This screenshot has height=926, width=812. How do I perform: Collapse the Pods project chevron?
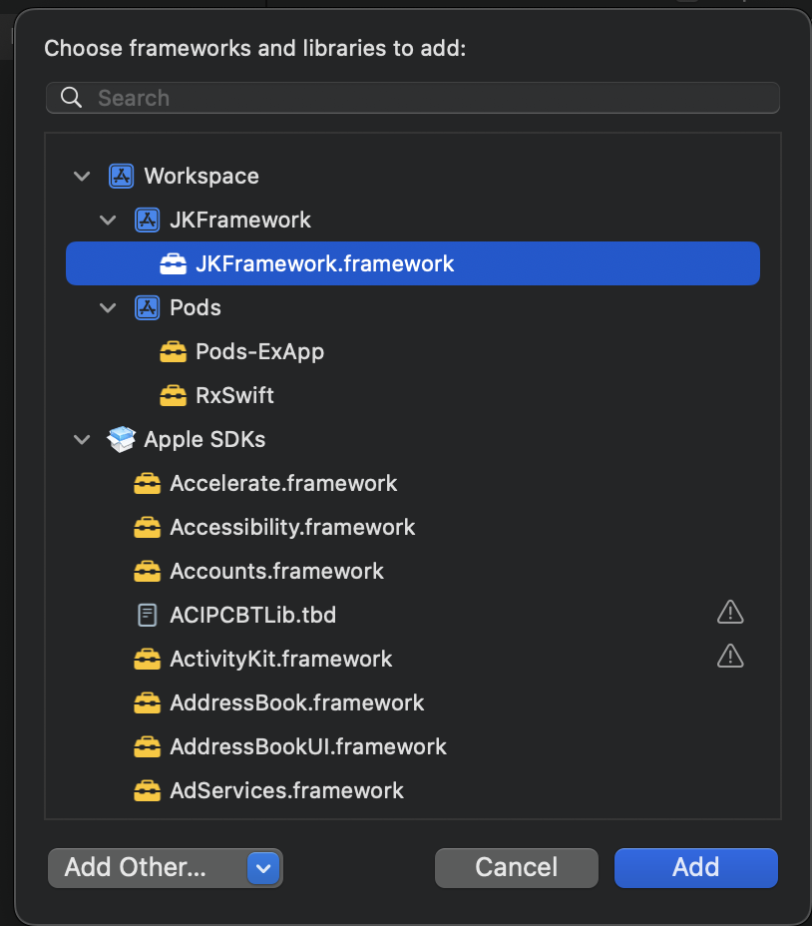click(108, 307)
